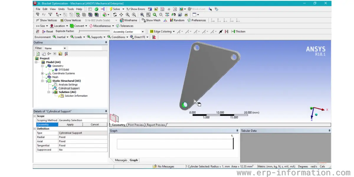Open the Units menu

[61, 9]
